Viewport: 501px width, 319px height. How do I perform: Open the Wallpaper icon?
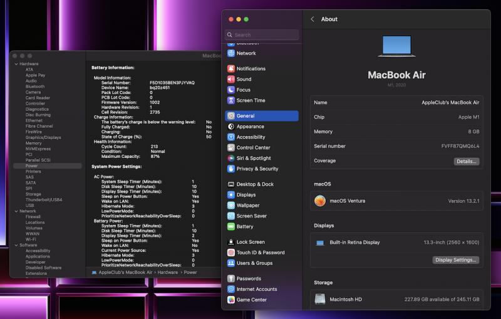231,206
